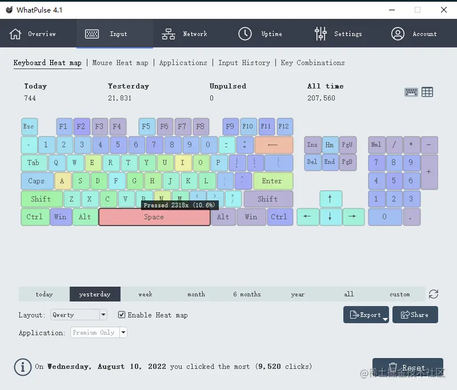Image resolution: width=457 pixels, height=390 pixels.
Task: Click the Enter key on heatmap
Action: point(273,181)
